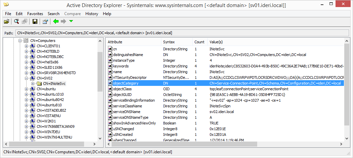Click computer icon beside CN=CLIENT01
The image size is (353, 158).
point(32,46)
